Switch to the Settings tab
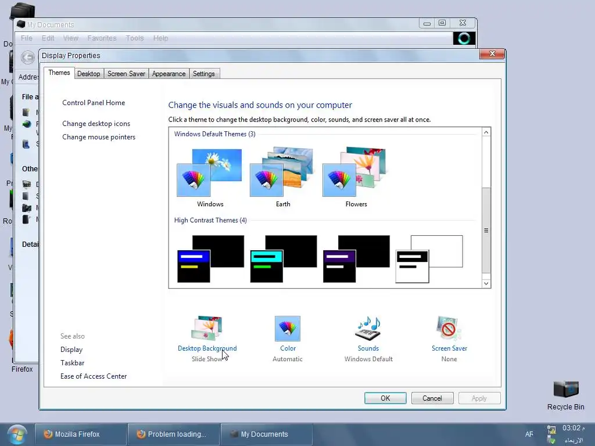The height and width of the screenshot is (446, 595). (204, 74)
